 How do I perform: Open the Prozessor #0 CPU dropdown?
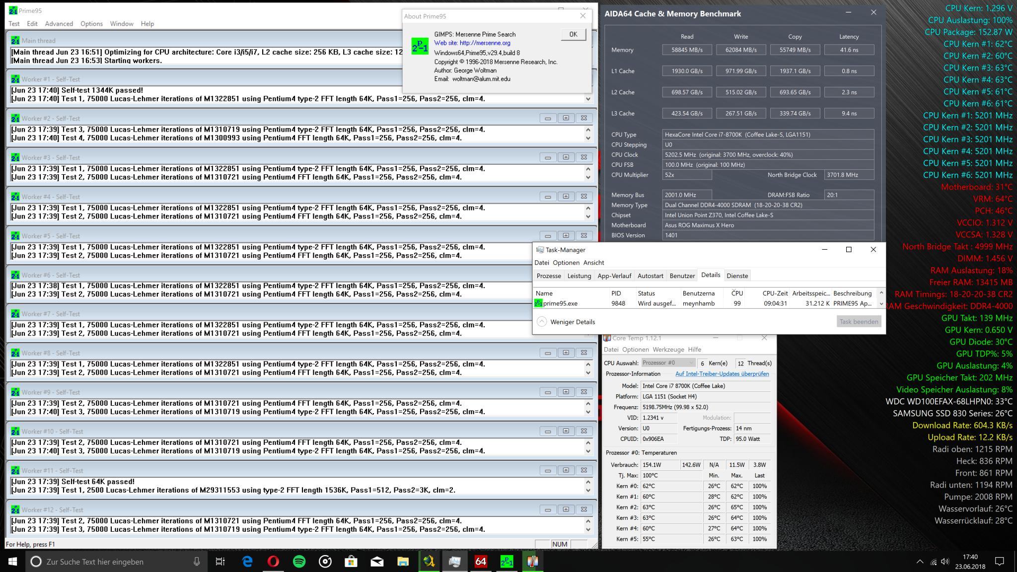click(x=668, y=363)
